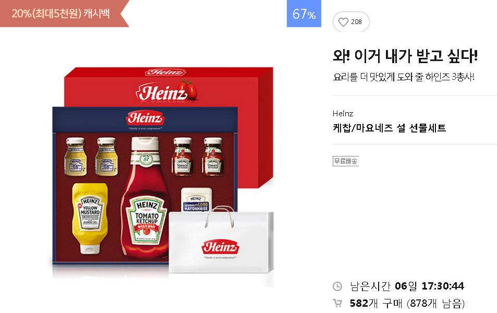The image size is (497, 313).
Task: Click the Heinz logo on the white shopping bag
Action: coord(221,247)
